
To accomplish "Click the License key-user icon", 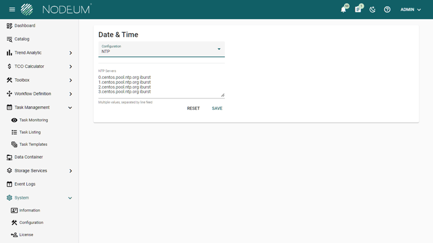I will [14, 235].
